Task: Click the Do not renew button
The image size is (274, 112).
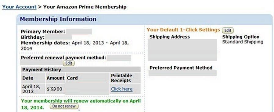Action: coord(64,106)
